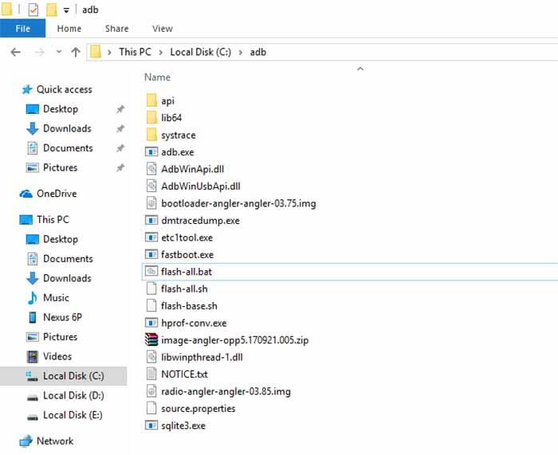558x455 pixels.
Task: Click New Folder icon in title bar toolbar
Action: coord(52,10)
